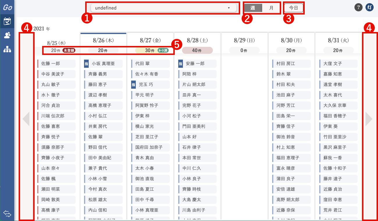
Task: Open 荒井 君江 entry
Action: pyautogui.click(x=338, y=210)
